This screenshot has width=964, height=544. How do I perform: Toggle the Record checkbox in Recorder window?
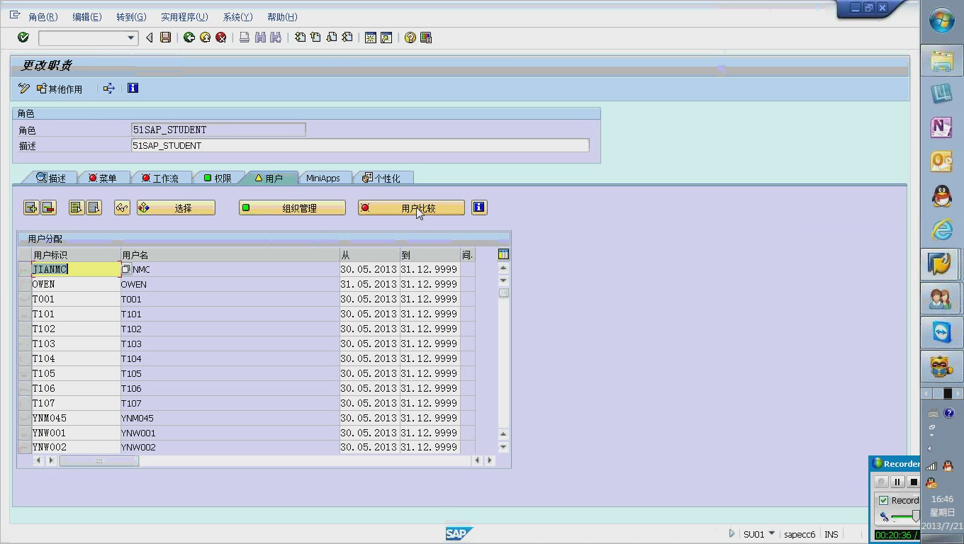click(884, 500)
